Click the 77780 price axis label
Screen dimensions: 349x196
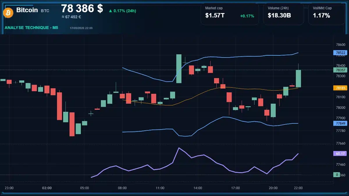[340, 131]
